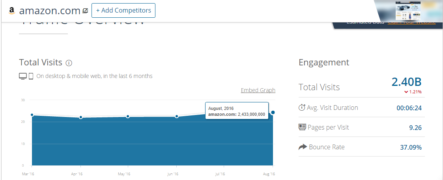Click the May '16 axis label
Viewport: 443px width, 180px height.
point(125,174)
